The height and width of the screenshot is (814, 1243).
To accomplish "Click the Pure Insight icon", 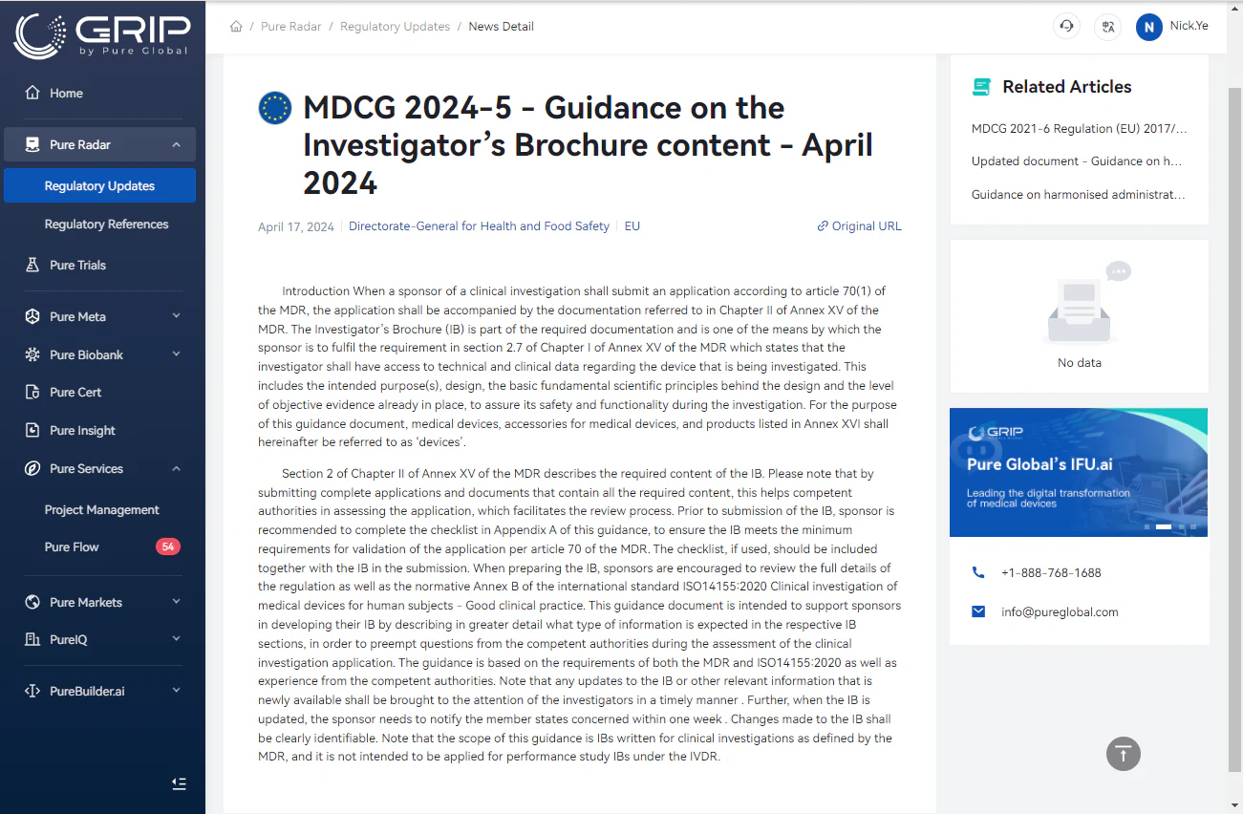I will (x=32, y=430).
